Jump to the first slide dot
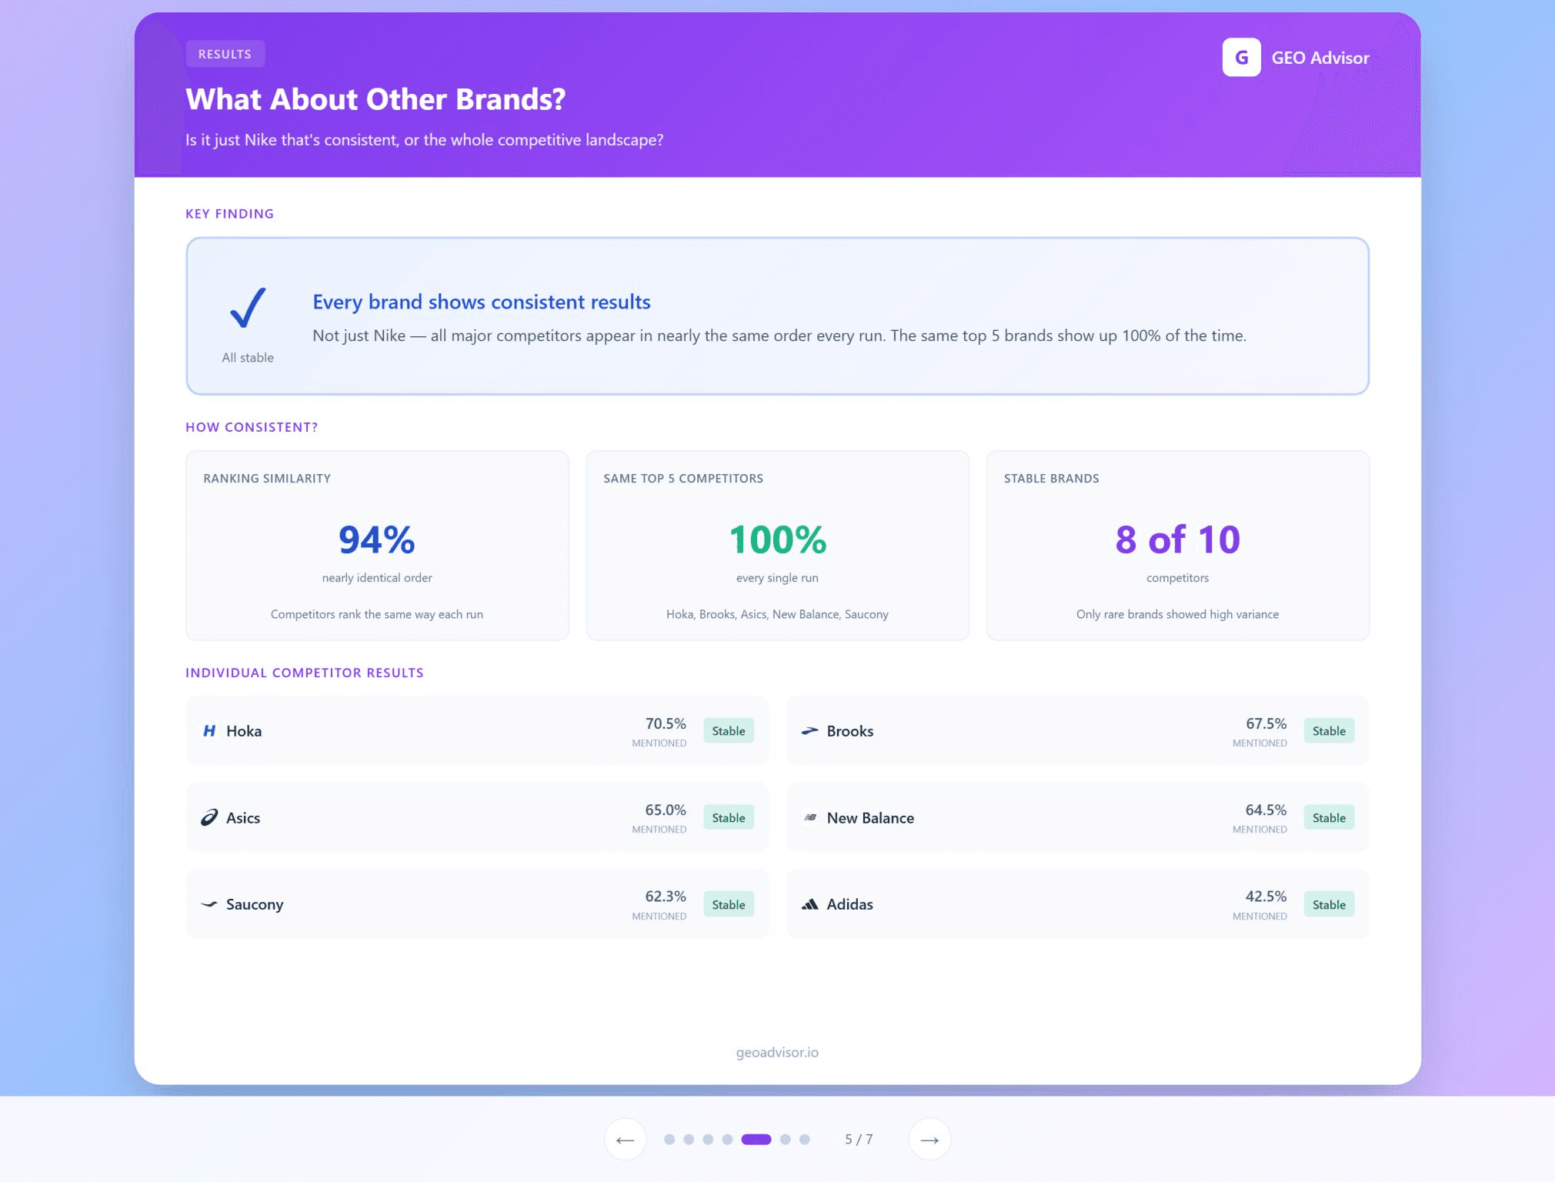This screenshot has width=1555, height=1182. coord(669,1140)
